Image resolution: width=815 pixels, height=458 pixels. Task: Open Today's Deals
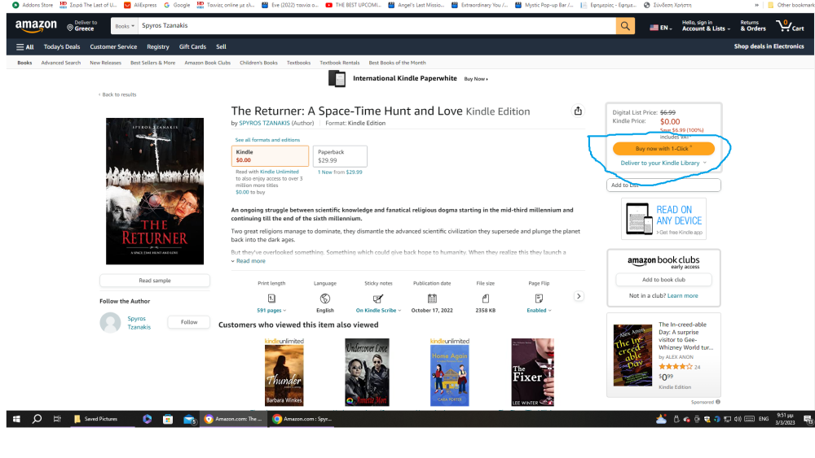[62, 46]
